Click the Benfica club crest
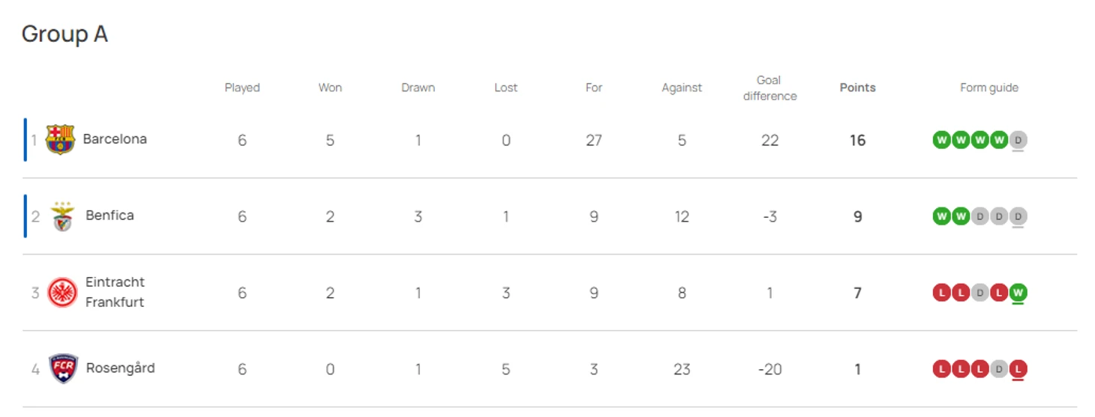Image resolution: width=1095 pixels, height=417 pixels. tap(62, 217)
